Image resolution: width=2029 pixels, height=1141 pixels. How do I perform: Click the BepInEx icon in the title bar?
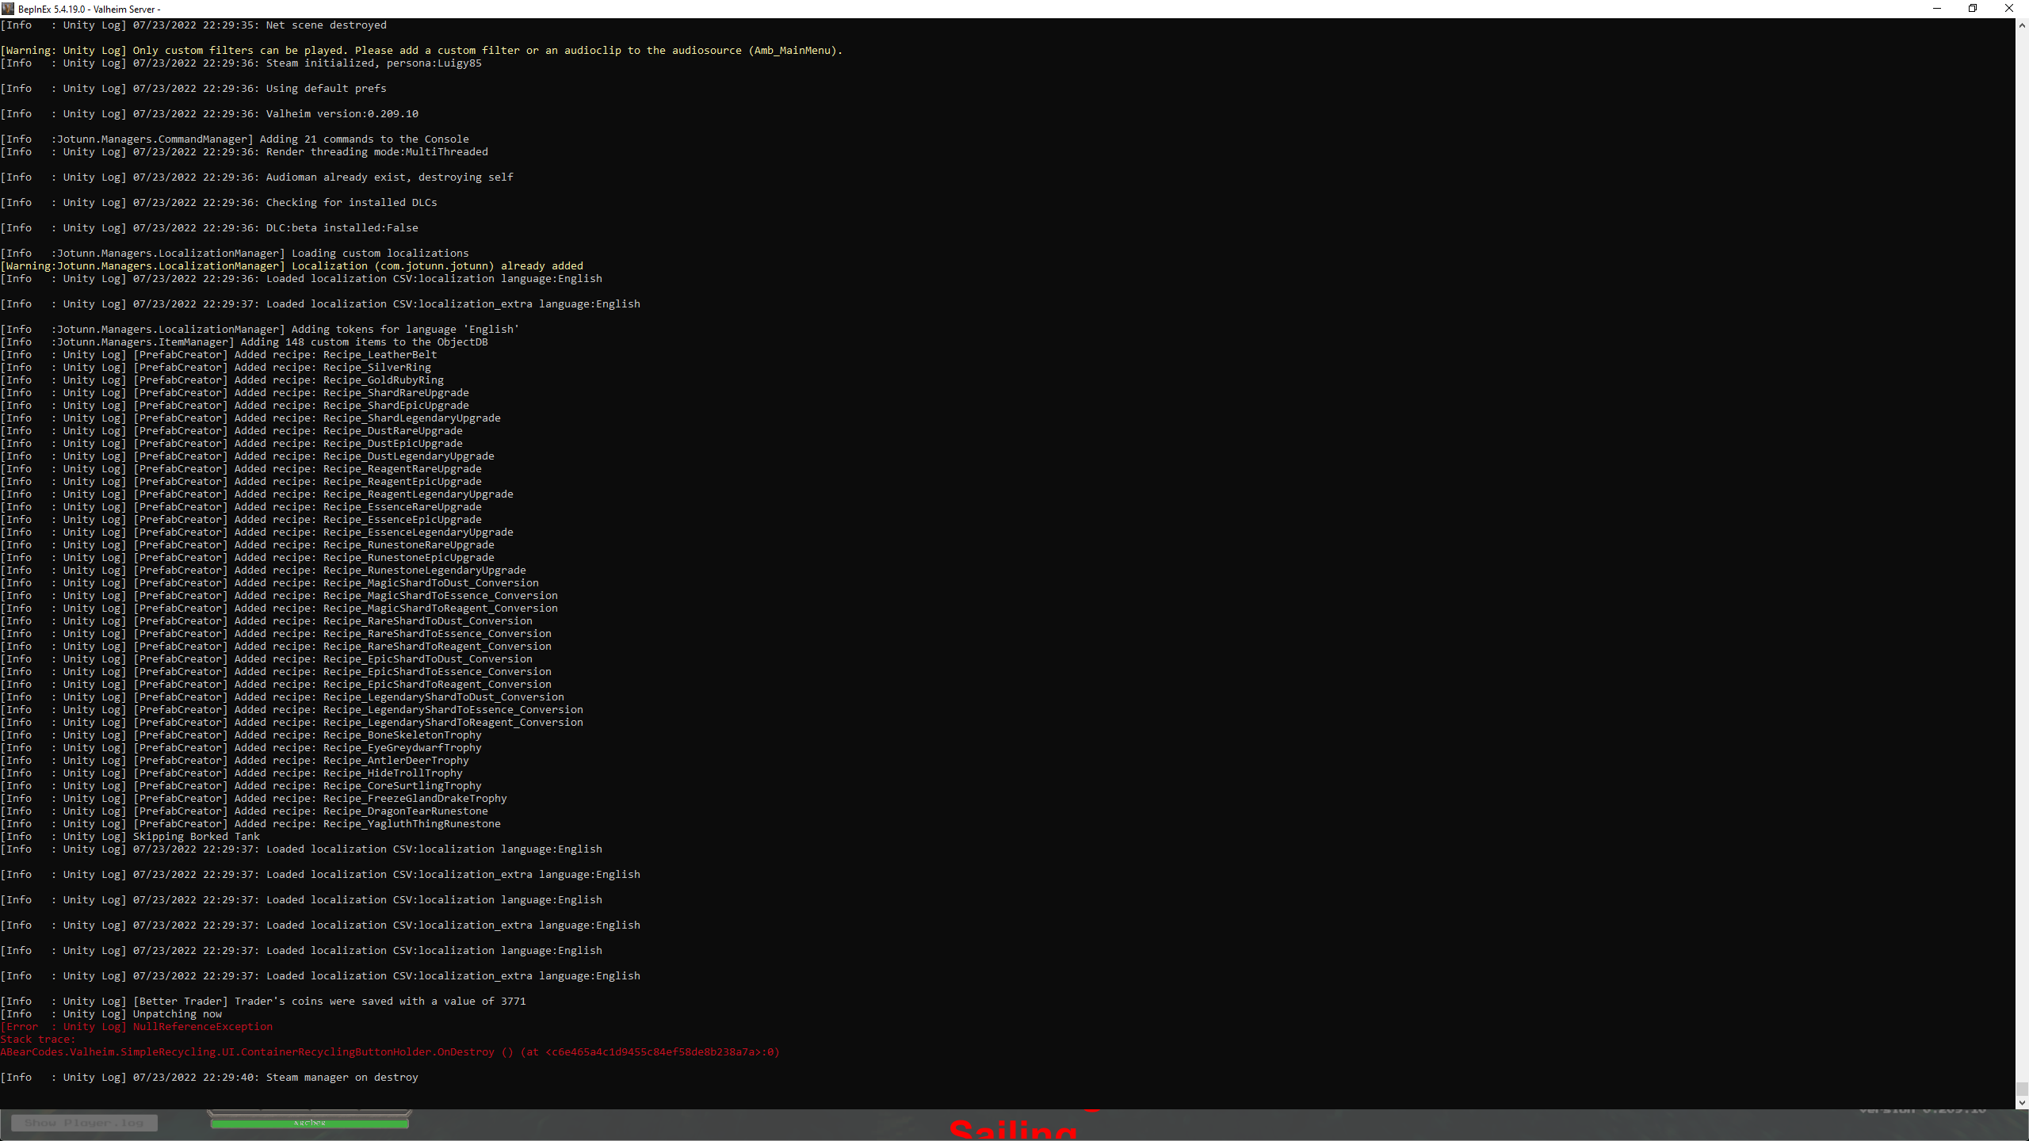[6, 9]
